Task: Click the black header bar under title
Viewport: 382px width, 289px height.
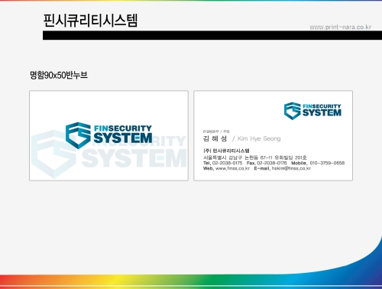Action: (212, 35)
